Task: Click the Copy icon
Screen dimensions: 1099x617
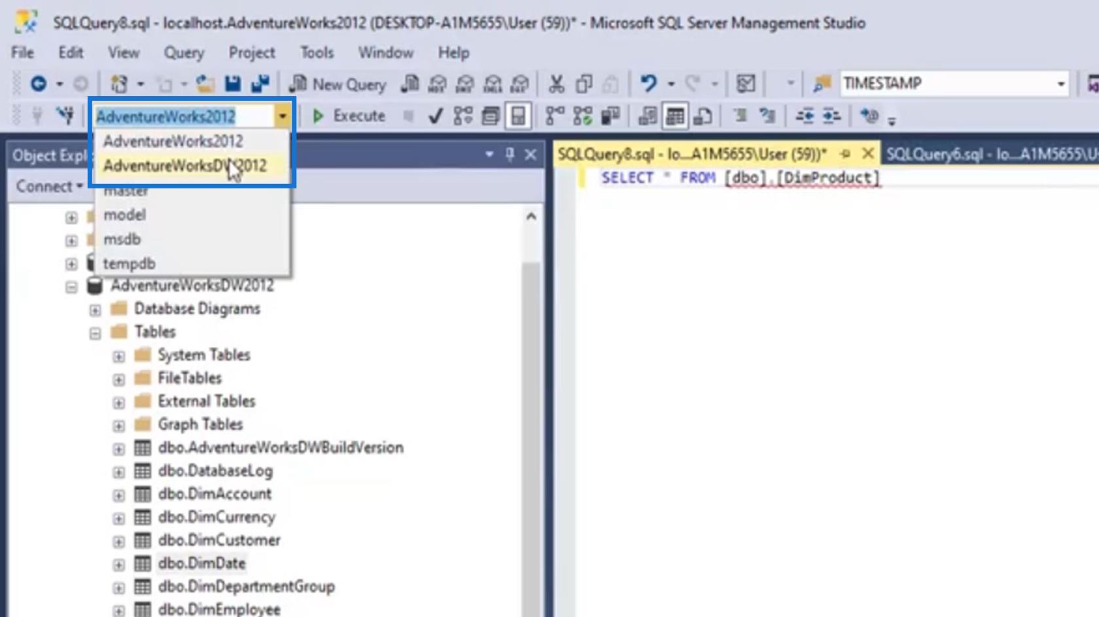Action: click(x=584, y=84)
